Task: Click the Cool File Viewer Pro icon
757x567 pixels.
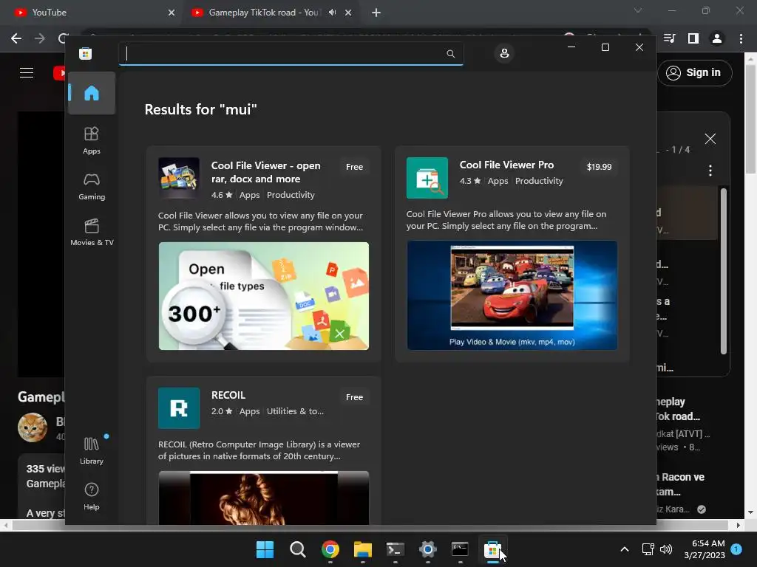Action: pos(427,178)
